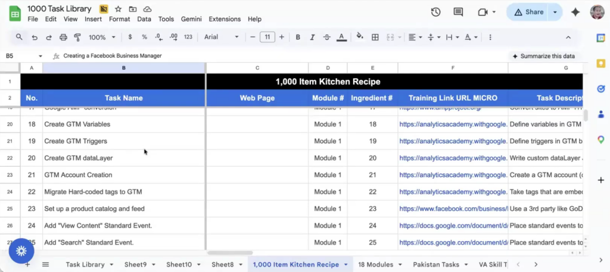Screen dimensions: 610x272
Task: Star this spreadsheet
Action: point(118,9)
